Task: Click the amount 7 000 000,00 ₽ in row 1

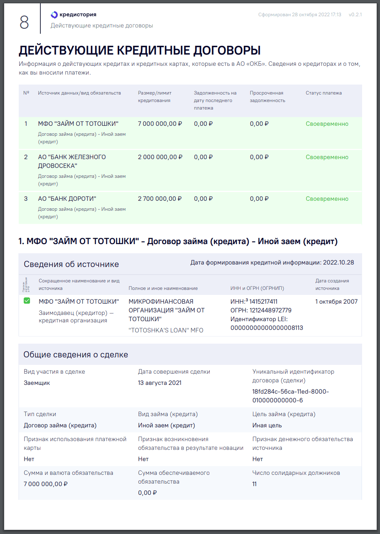Action: click(x=160, y=124)
